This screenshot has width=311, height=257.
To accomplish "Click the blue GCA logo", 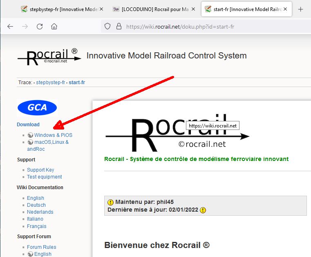I will point(37,108).
